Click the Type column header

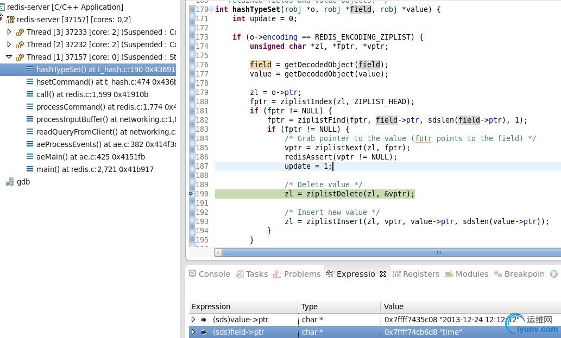pos(339,307)
